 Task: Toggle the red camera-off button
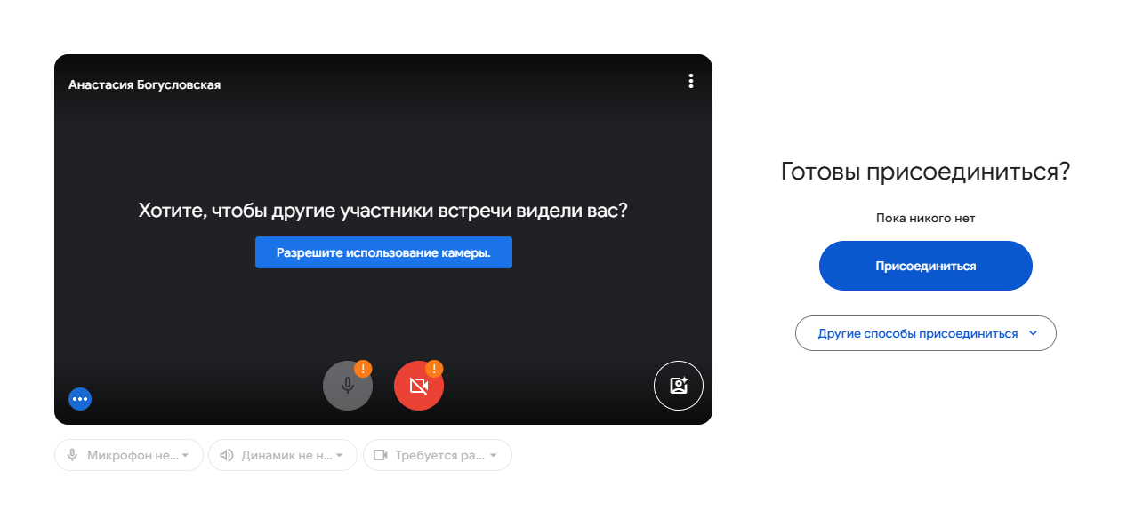[x=419, y=386]
